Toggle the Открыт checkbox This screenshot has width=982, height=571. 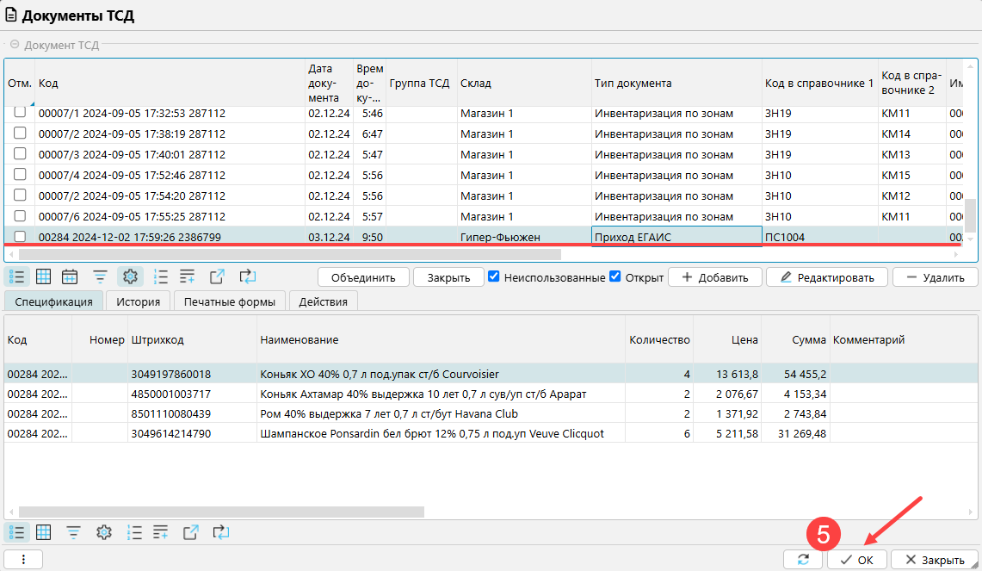click(x=615, y=276)
